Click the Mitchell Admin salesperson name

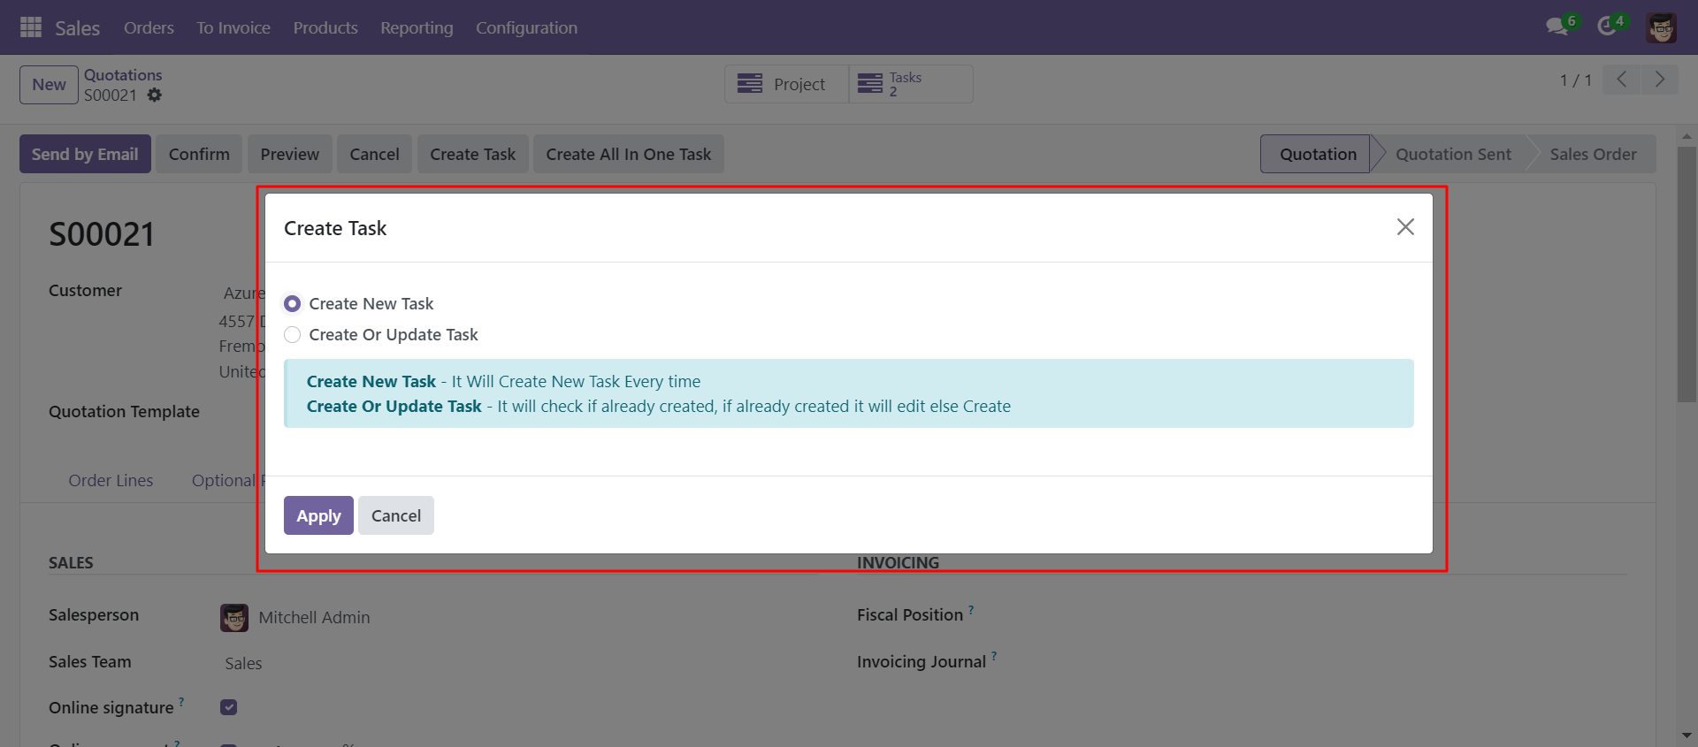click(x=314, y=618)
